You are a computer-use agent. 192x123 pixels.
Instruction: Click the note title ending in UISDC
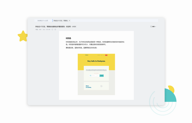coord(56,27)
